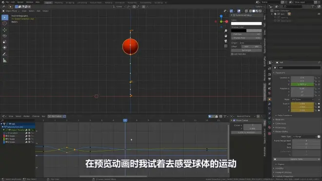Open graph editor Channel menu
The image size is (322, 181).
click(36, 116)
